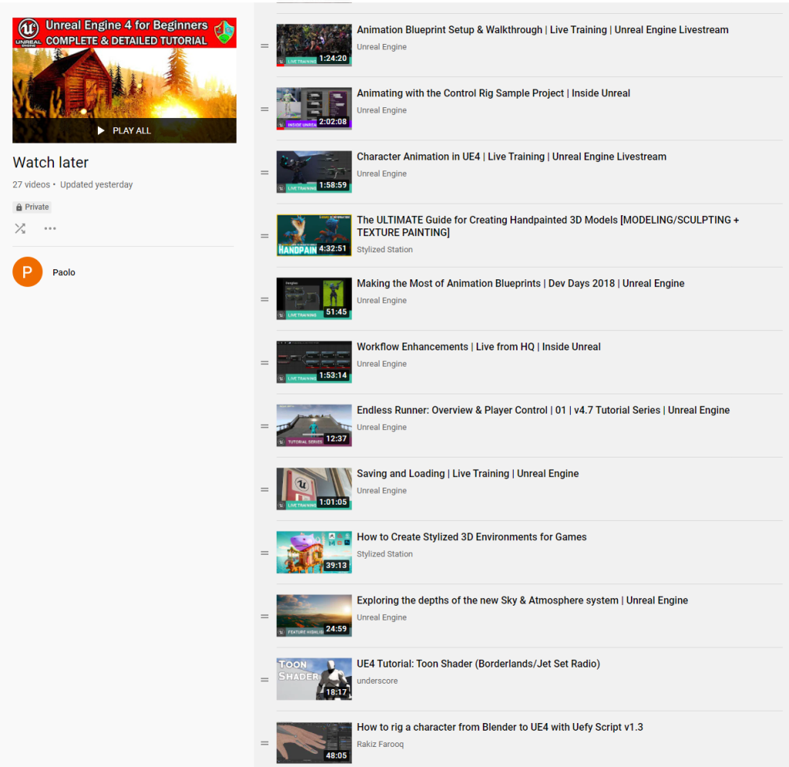
Task: Click drag handle next to Saving and Loading
Action: tap(265, 490)
